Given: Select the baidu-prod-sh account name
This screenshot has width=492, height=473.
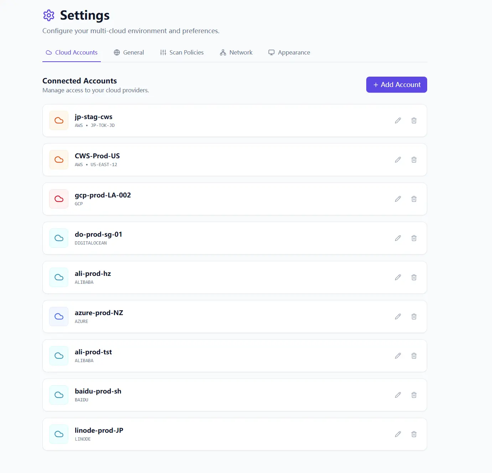Looking at the screenshot, I should [x=98, y=391].
